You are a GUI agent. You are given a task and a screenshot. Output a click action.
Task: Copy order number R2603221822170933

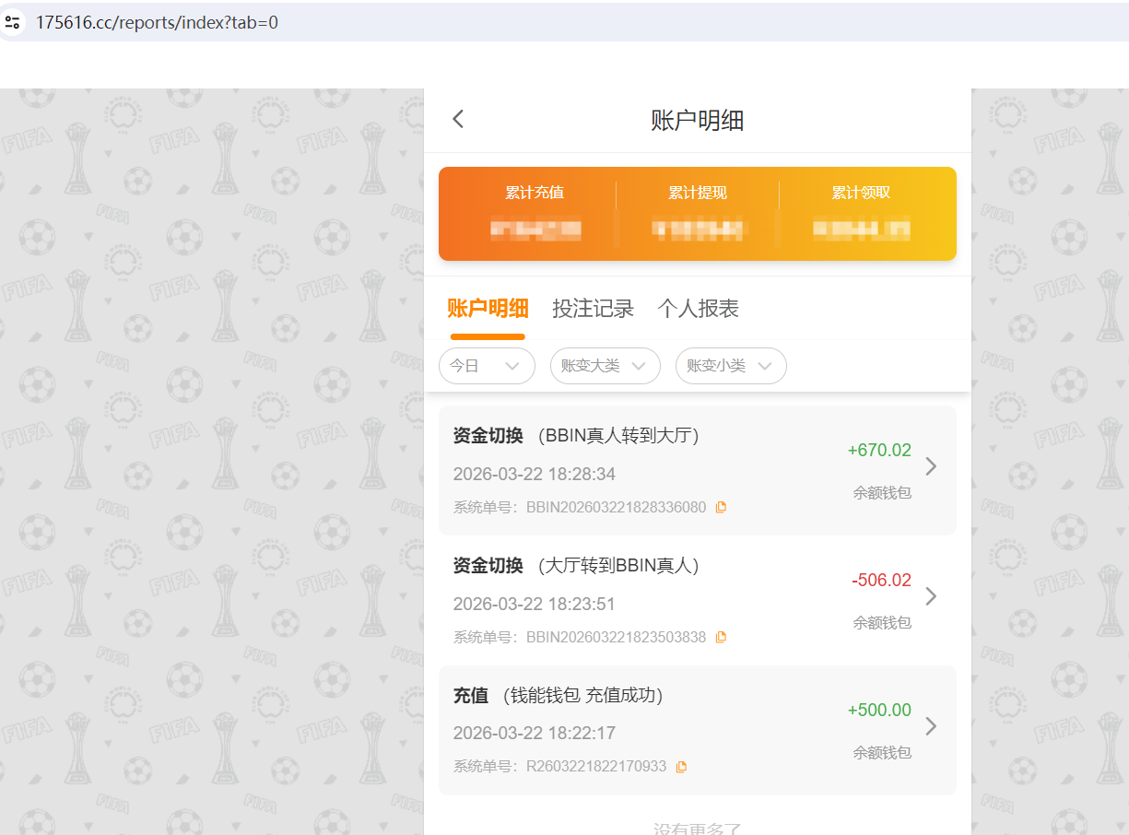tap(681, 766)
